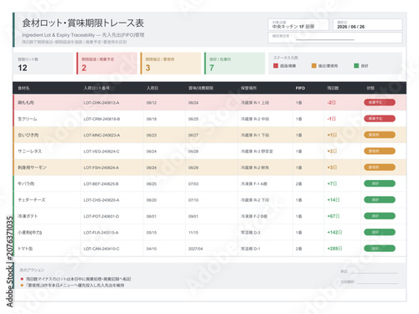Click the green 良好 legend swatch
The width and height of the screenshot is (419, 314).
click(356, 65)
